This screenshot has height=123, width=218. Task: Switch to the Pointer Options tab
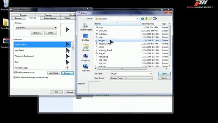50,18
